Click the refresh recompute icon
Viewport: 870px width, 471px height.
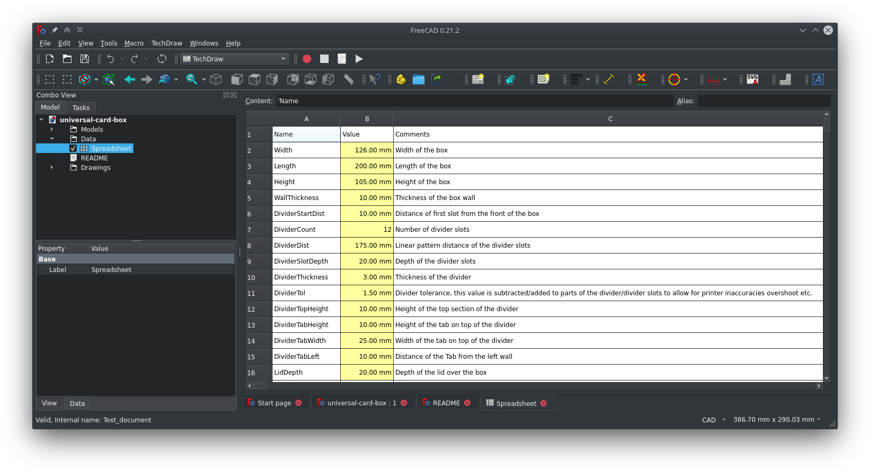(162, 59)
